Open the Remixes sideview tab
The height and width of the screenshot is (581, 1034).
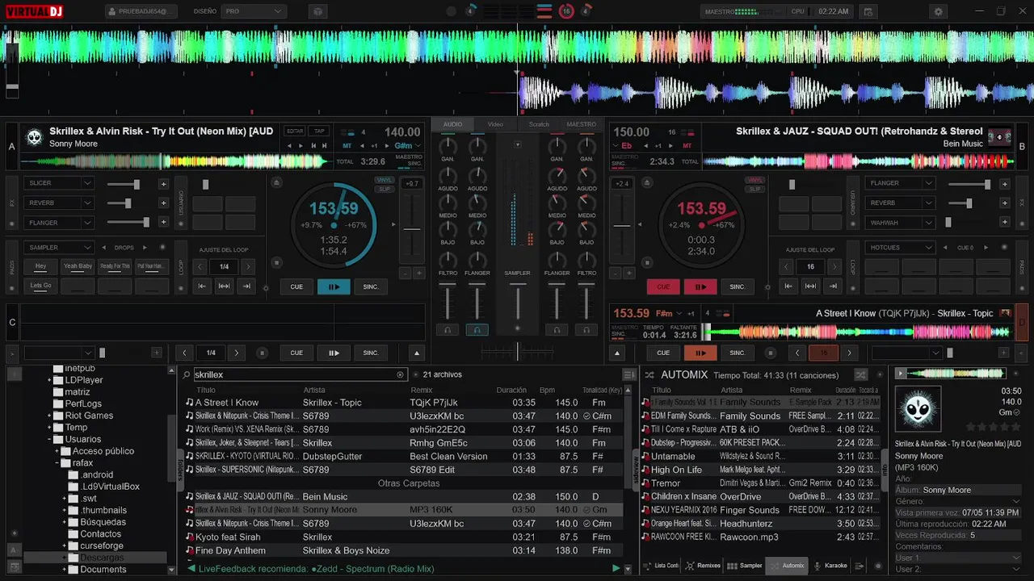click(x=703, y=566)
